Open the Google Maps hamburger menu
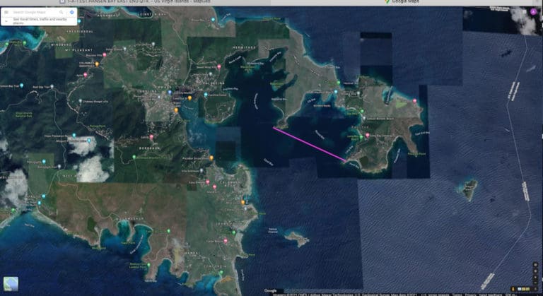The height and width of the screenshot is (296, 543). (6, 13)
